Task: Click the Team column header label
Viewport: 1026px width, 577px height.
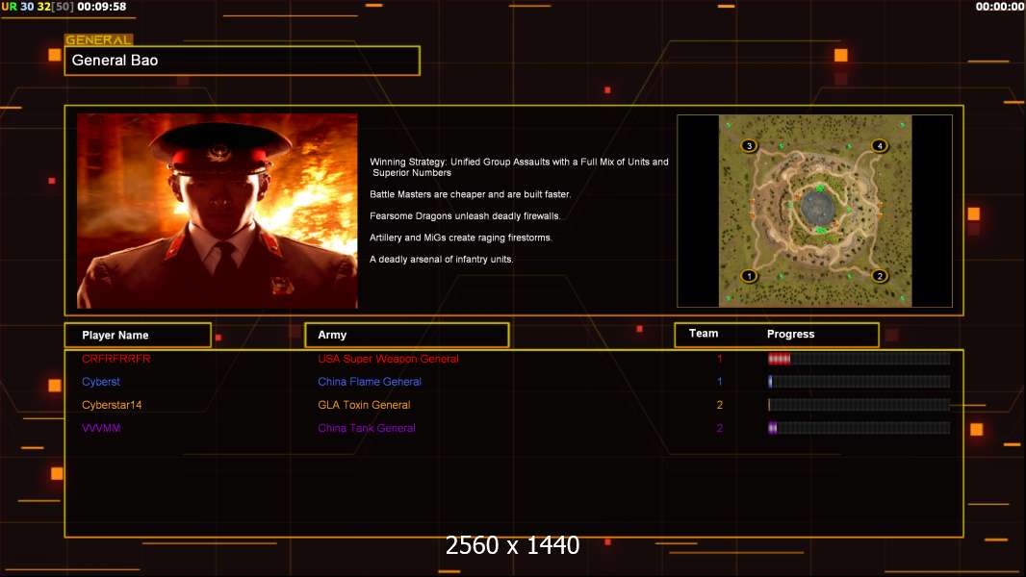Action: [x=704, y=334]
